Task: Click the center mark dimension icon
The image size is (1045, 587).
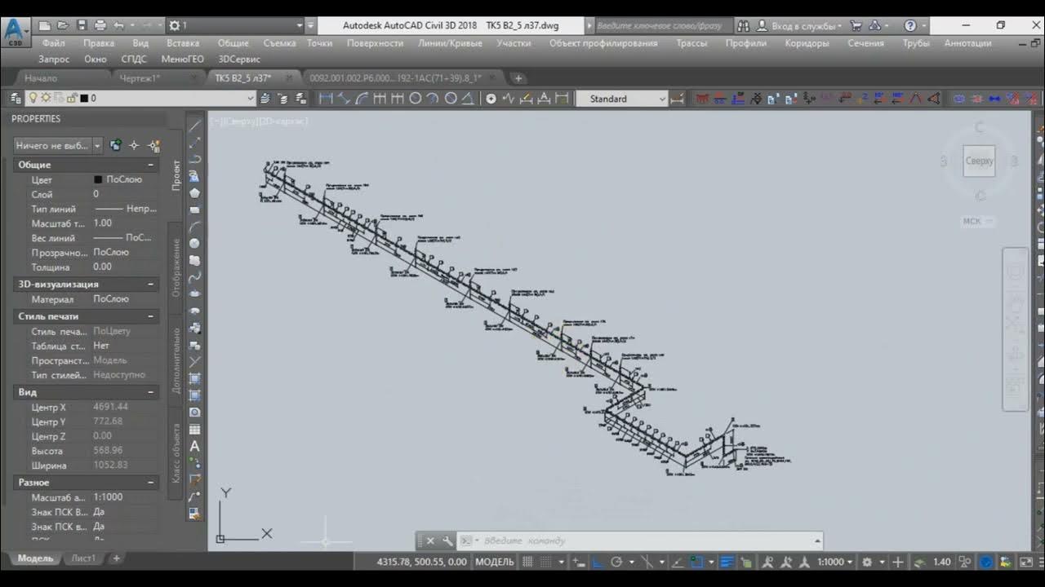Action: coord(491,99)
